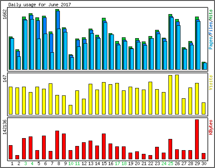Viewport: 215px width, 168px height.
Task: Click day label "19" on the x-axis
Action: [131, 163]
